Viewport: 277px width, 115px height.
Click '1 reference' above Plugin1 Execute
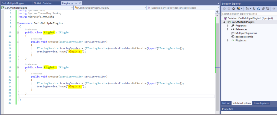tap(37, 39)
